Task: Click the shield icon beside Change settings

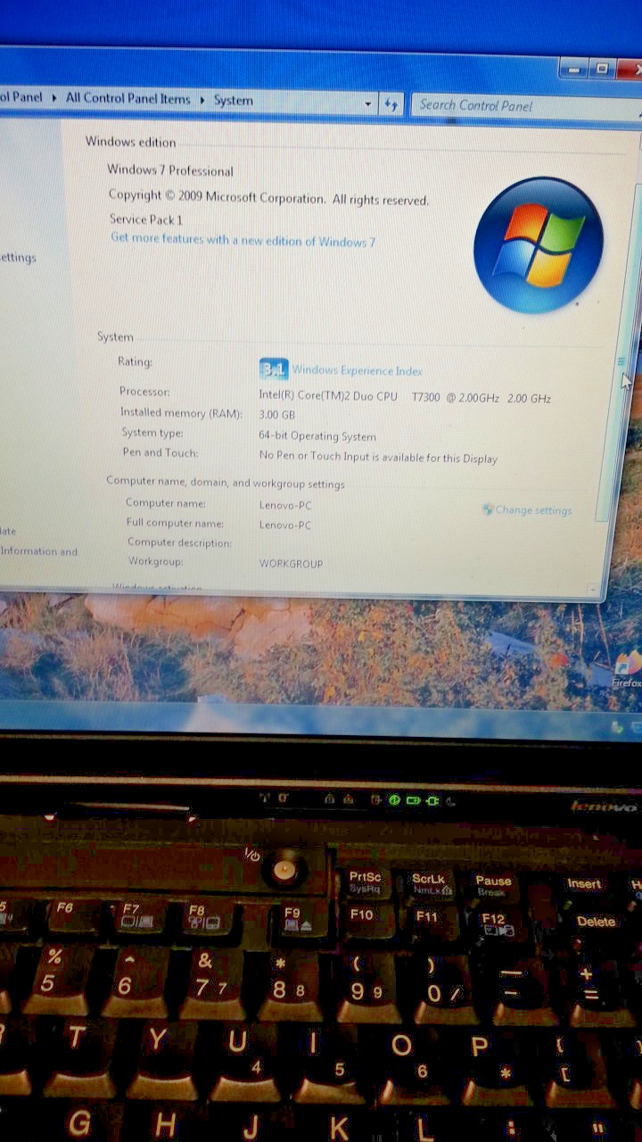Action: (488, 509)
